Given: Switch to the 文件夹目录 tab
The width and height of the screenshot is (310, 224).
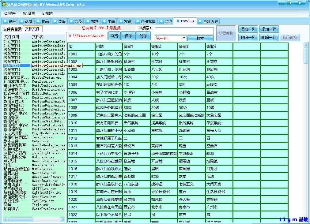Looking at the screenshot, I should [12, 29].
